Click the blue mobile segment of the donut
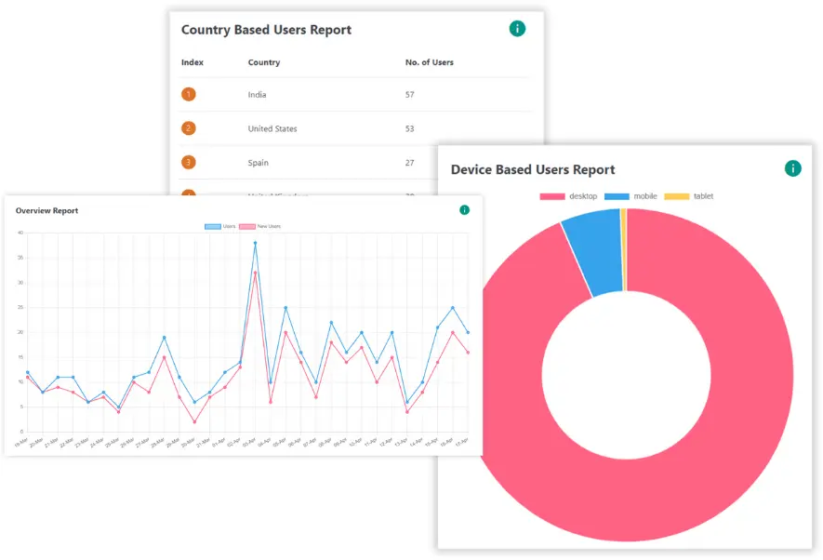Viewport: 823px width, 560px height. 598,252
